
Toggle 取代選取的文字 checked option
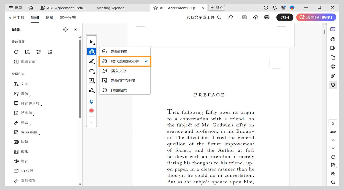coord(125,61)
